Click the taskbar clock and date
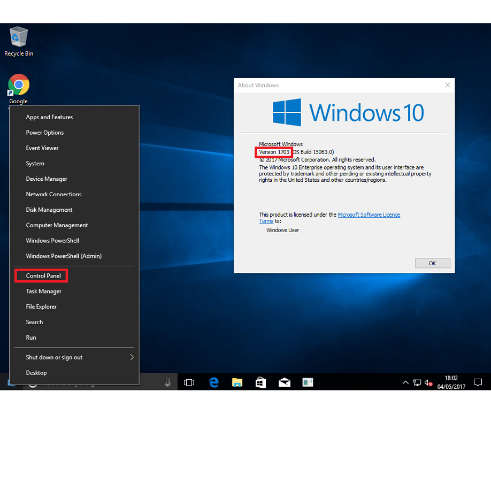 click(x=451, y=382)
